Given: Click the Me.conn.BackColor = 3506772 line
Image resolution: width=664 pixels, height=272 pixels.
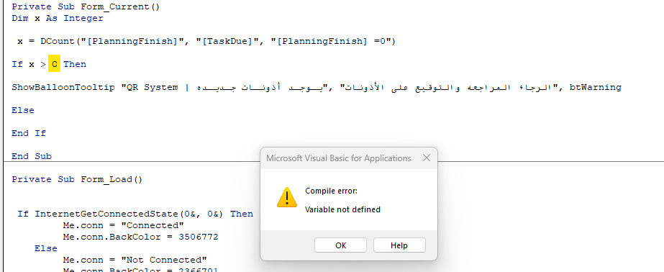Looking at the screenshot, I should click(x=140, y=237).
